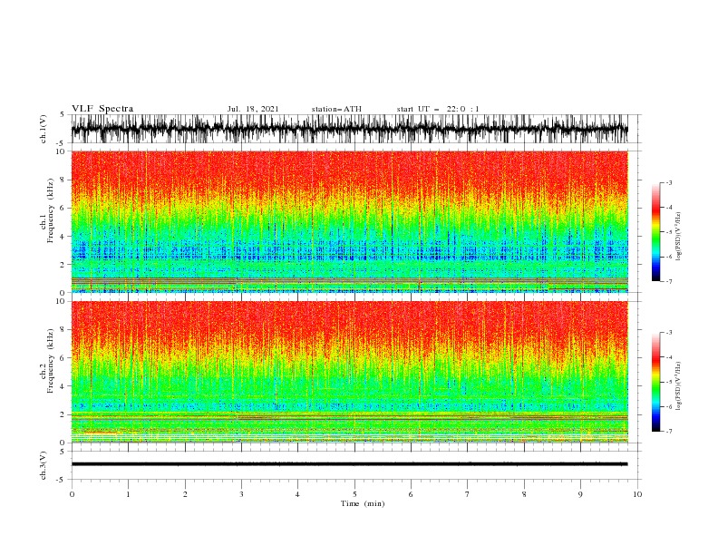Click the flat ch.3 voltage trace
The width and height of the screenshot is (718, 555).
(x=349, y=464)
